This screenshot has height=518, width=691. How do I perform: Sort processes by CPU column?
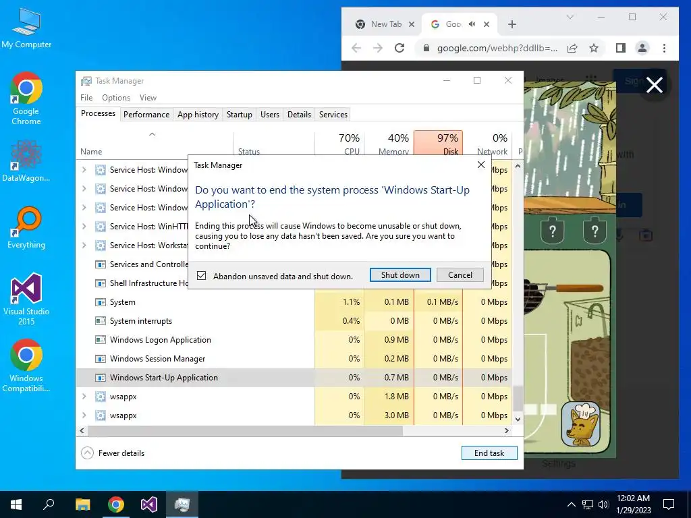click(x=340, y=144)
